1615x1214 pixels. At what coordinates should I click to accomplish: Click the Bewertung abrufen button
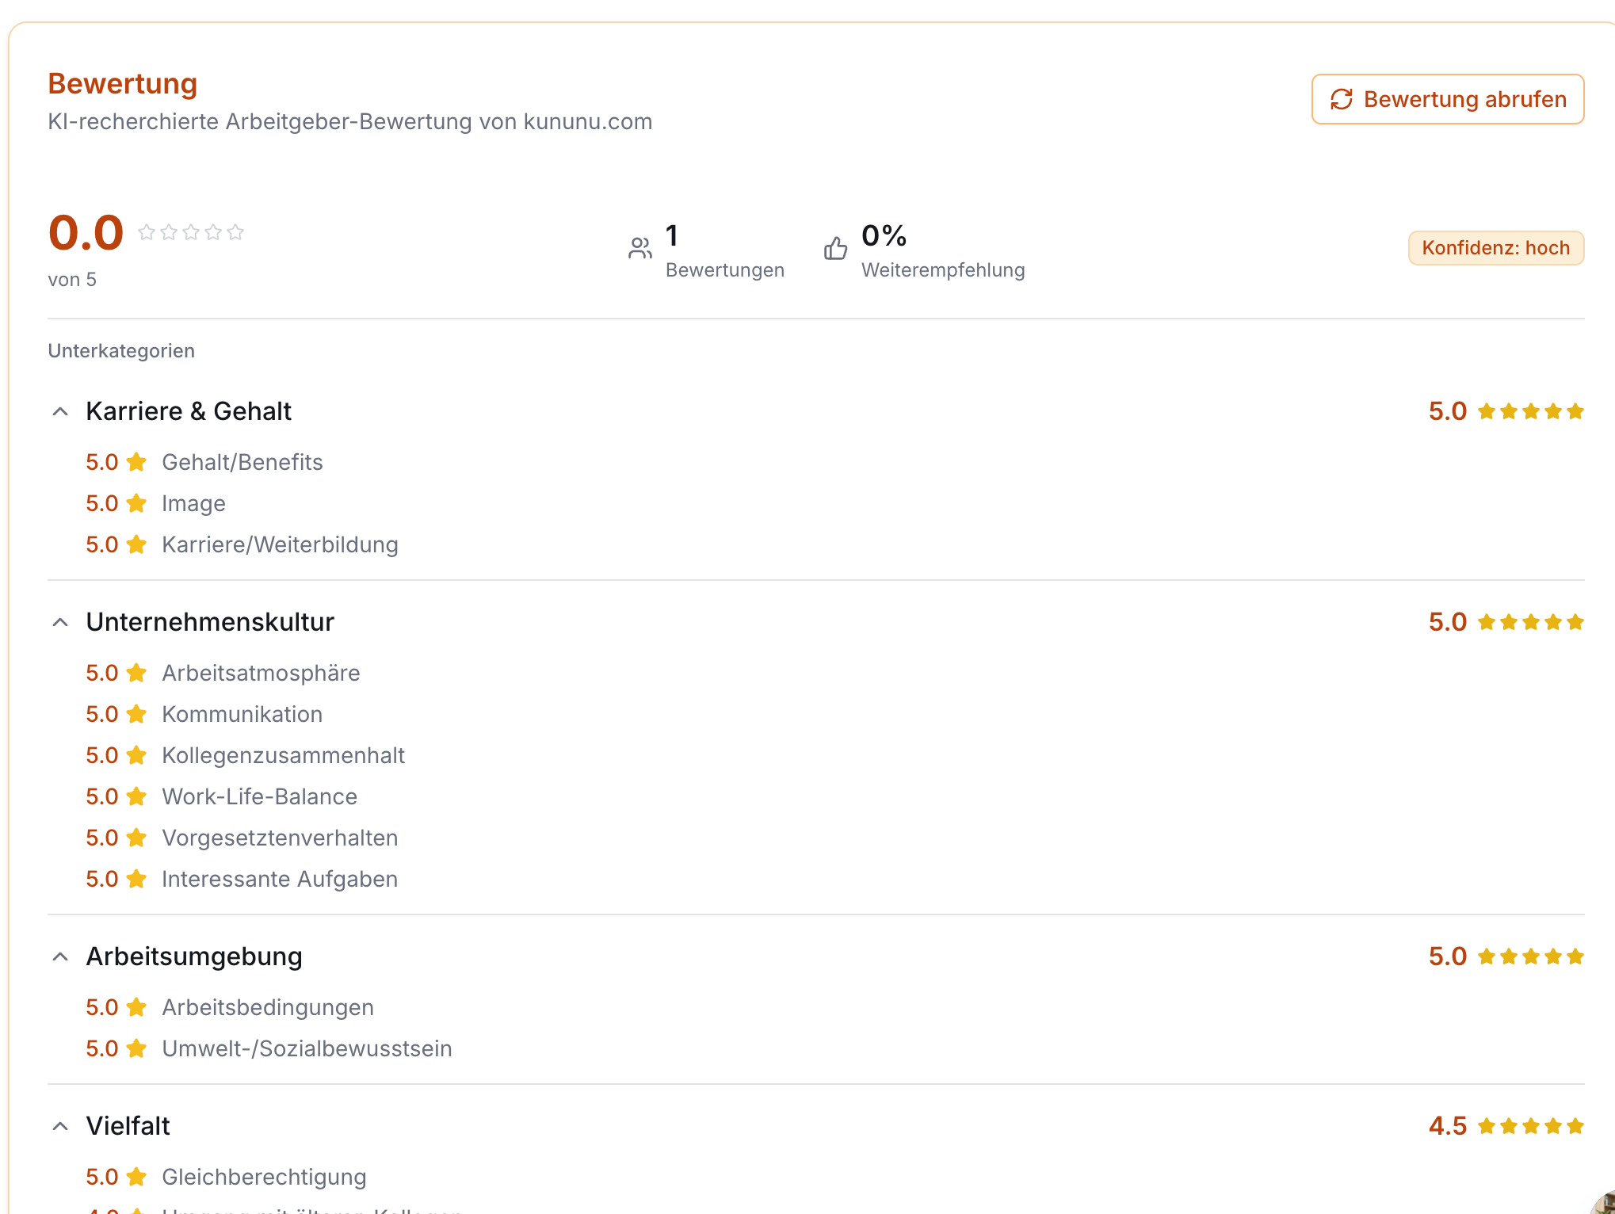tap(1447, 99)
